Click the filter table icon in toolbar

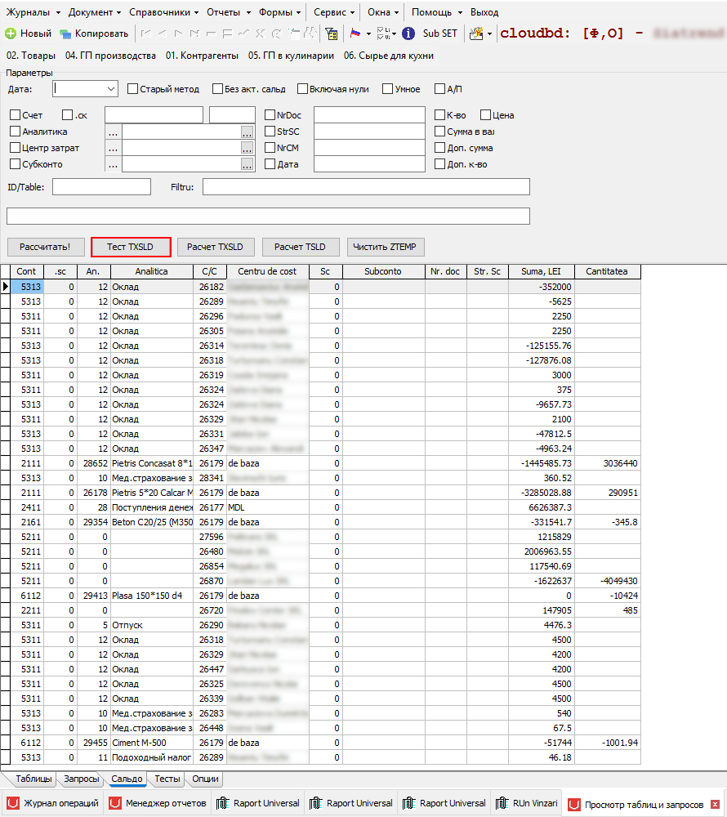[331, 33]
